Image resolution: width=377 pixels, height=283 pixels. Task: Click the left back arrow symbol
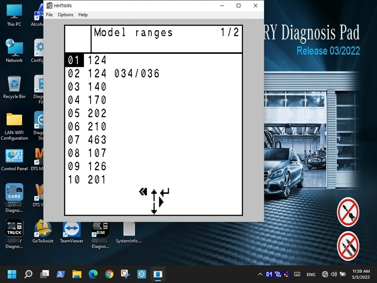pos(143,192)
